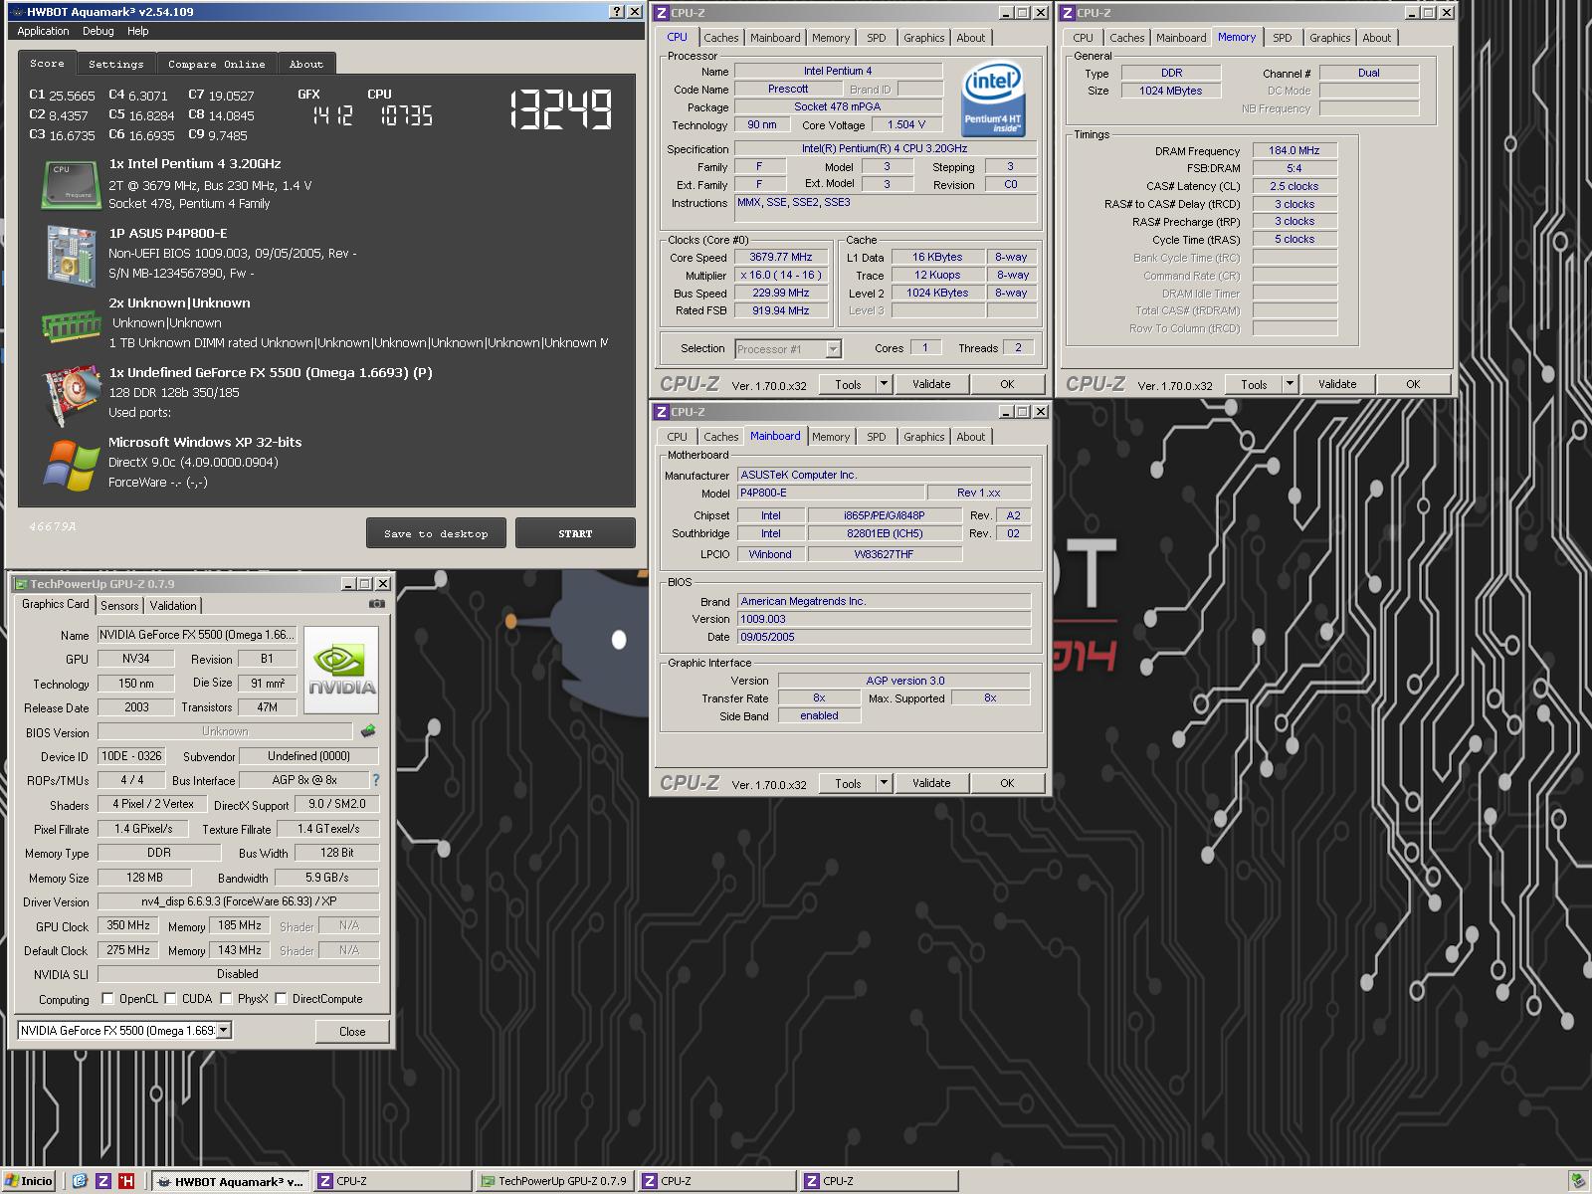The image size is (1592, 1194).
Task: Click the GPU Clock 350 MHz value
Action: coord(128,925)
